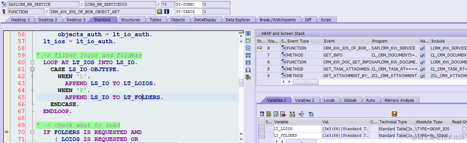Click the yellow blocks sort icon in Variables toolbar
This screenshot has width=467, height=143.
tap(292, 114)
